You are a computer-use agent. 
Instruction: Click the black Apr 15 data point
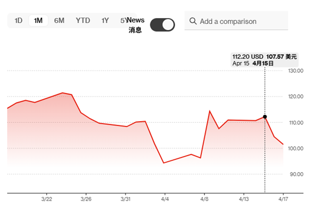click(x=265, y=117)
